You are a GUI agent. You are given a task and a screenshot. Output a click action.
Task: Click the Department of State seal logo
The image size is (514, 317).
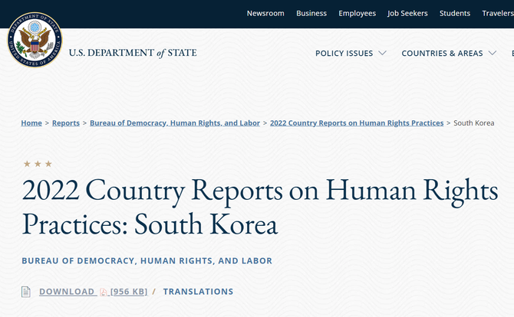[34, 40]
